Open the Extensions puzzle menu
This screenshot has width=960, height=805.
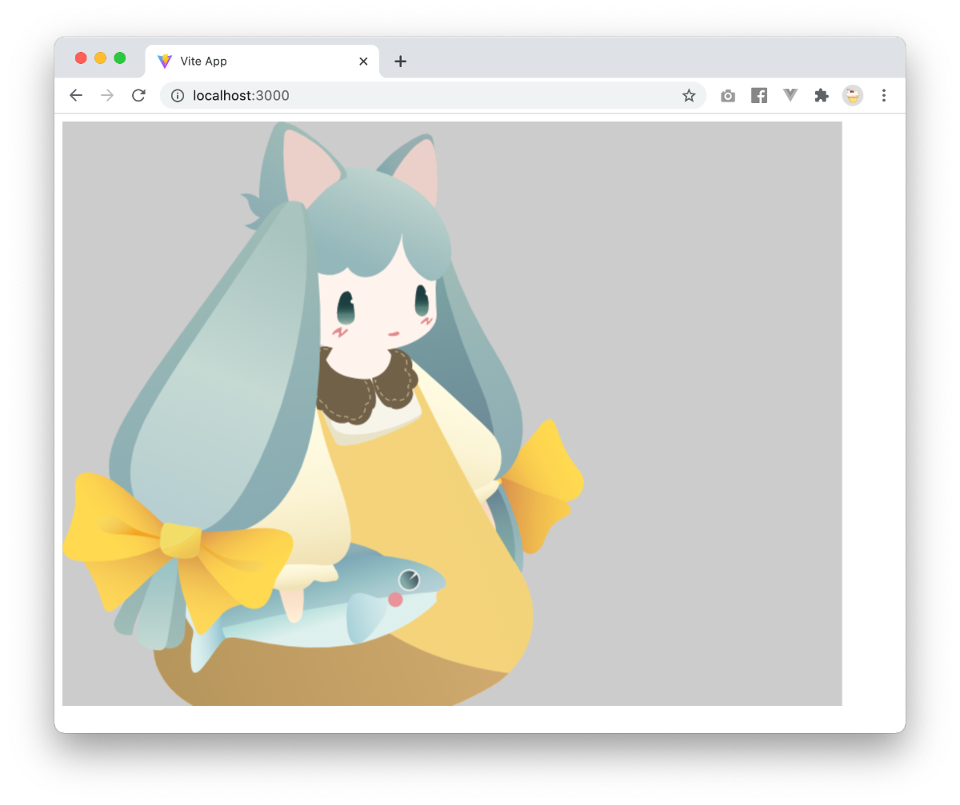point(822,96)
